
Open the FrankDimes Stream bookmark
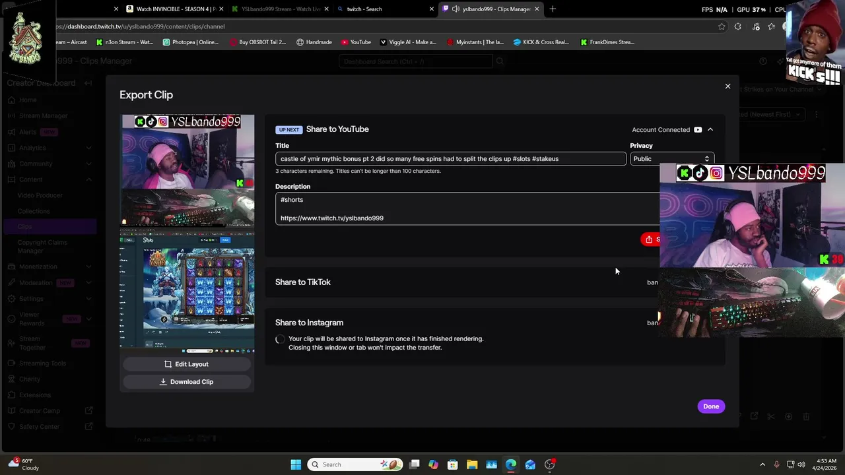(607, 42)
